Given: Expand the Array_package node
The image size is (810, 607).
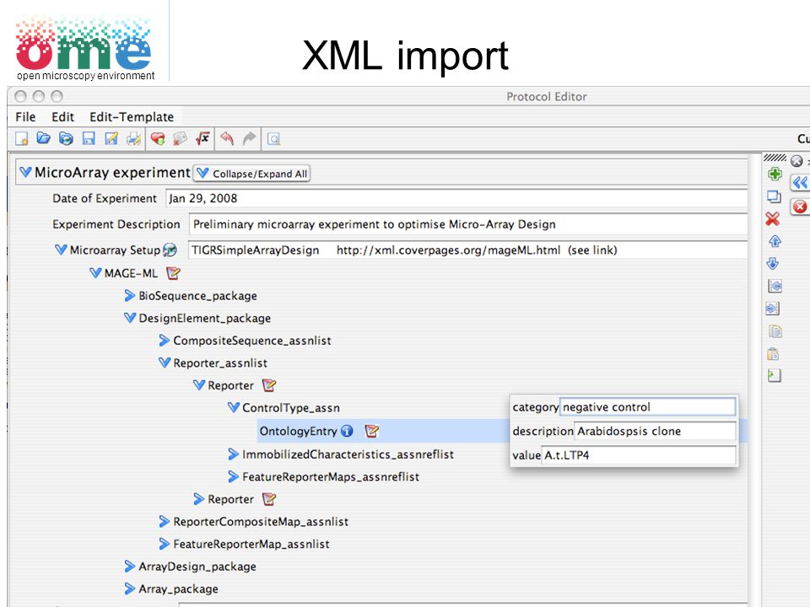Looking at the screenshot, I should [x=130, y=588].
